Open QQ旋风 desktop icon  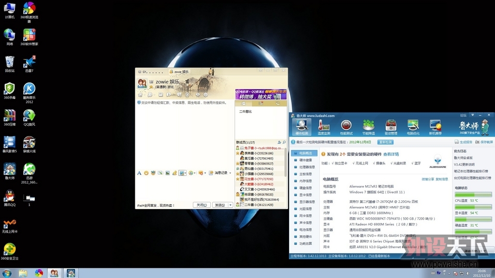coord(29,118)
